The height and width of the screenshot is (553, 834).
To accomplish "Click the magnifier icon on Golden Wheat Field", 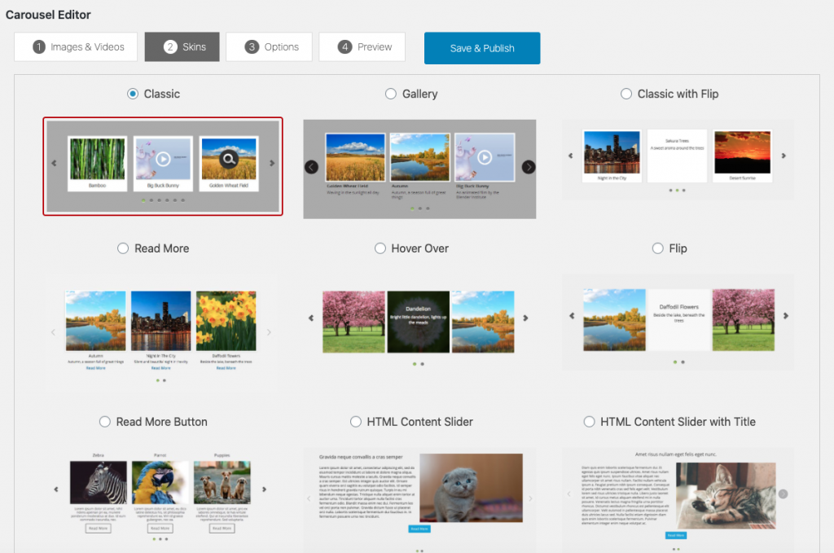I will (228, 159).
